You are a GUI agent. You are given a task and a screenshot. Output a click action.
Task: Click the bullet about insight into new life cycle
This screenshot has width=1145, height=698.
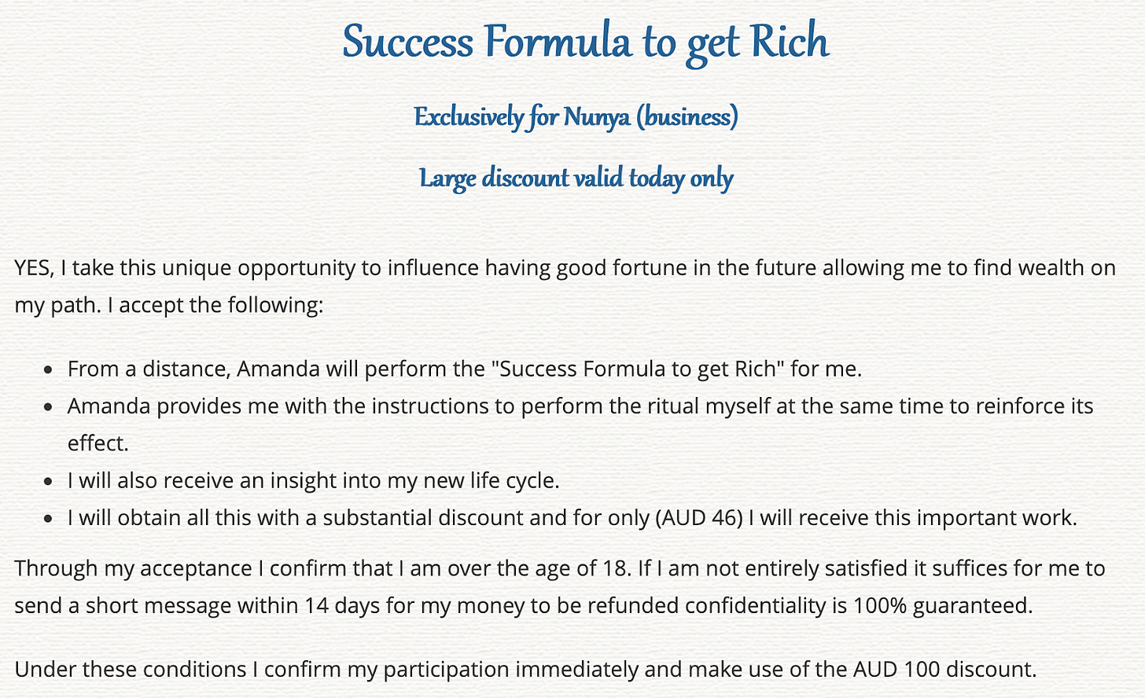click(x=314, y=480)
